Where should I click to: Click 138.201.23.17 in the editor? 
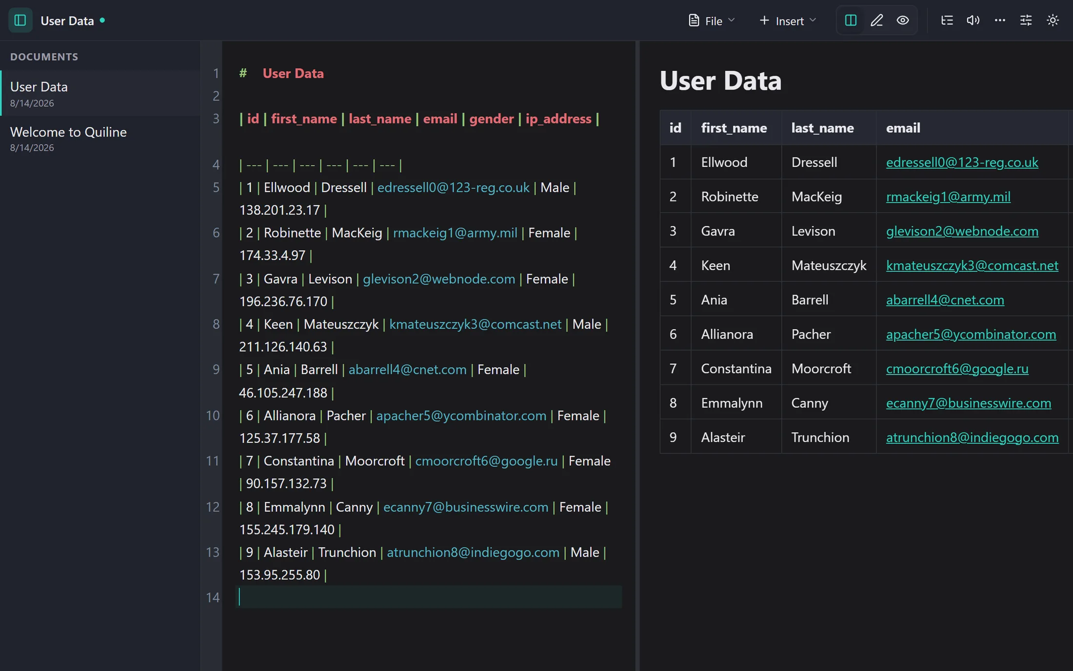tap(279, 210)
